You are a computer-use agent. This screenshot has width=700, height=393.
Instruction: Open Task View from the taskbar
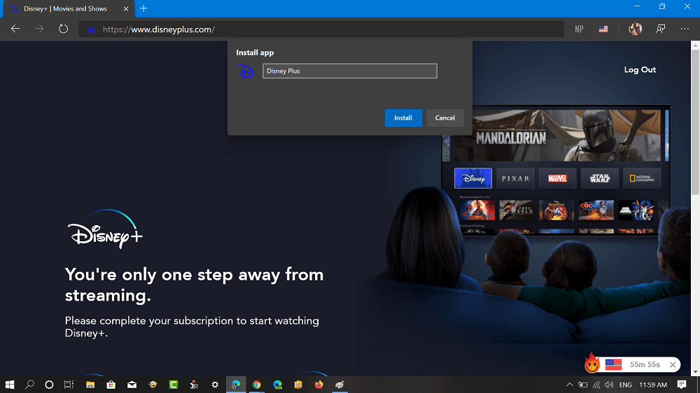coord(69,385)
